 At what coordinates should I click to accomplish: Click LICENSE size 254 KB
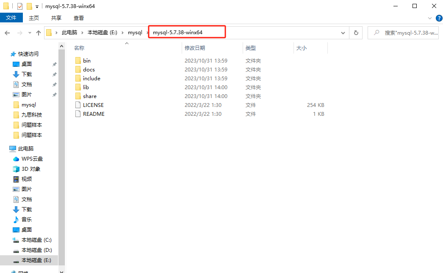(x=316, y=105)
